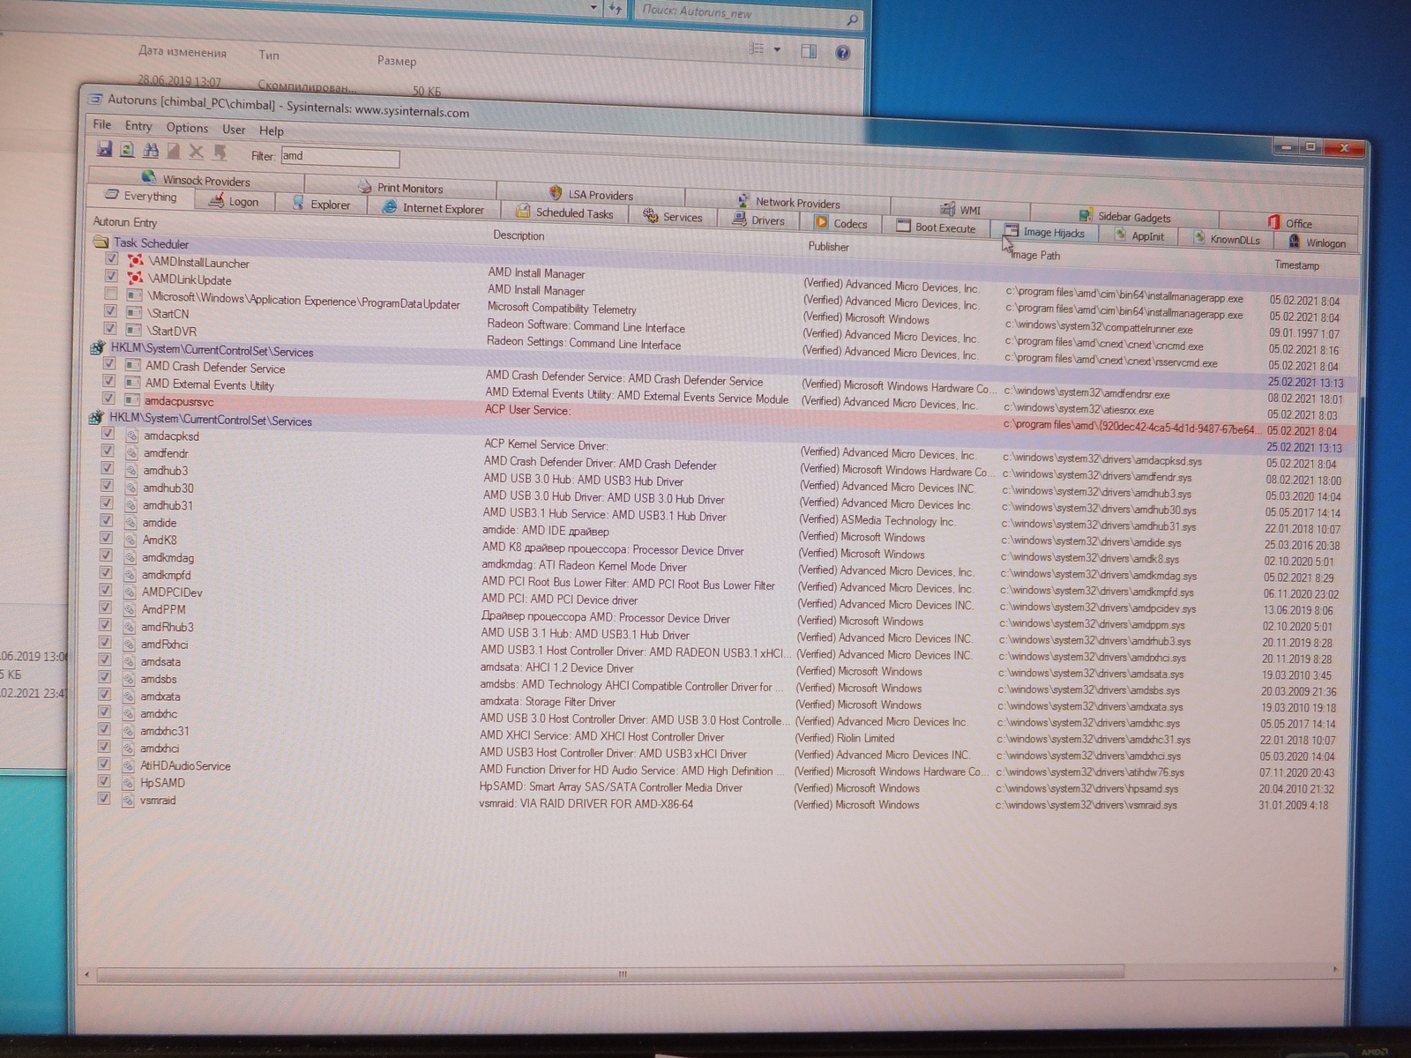This screenshot has height=1058, width=1411.
Task: Click the Find binoculars toolbar icon
Action: [x=151, y=151]
